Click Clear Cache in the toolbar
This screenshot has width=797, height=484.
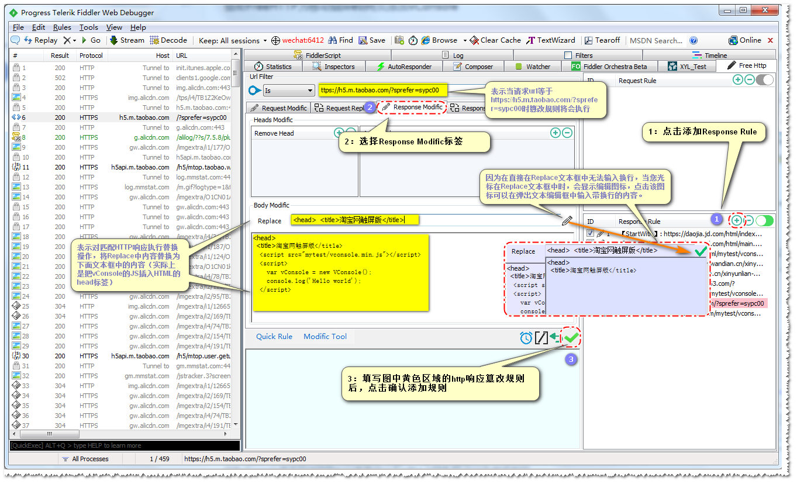495,40
